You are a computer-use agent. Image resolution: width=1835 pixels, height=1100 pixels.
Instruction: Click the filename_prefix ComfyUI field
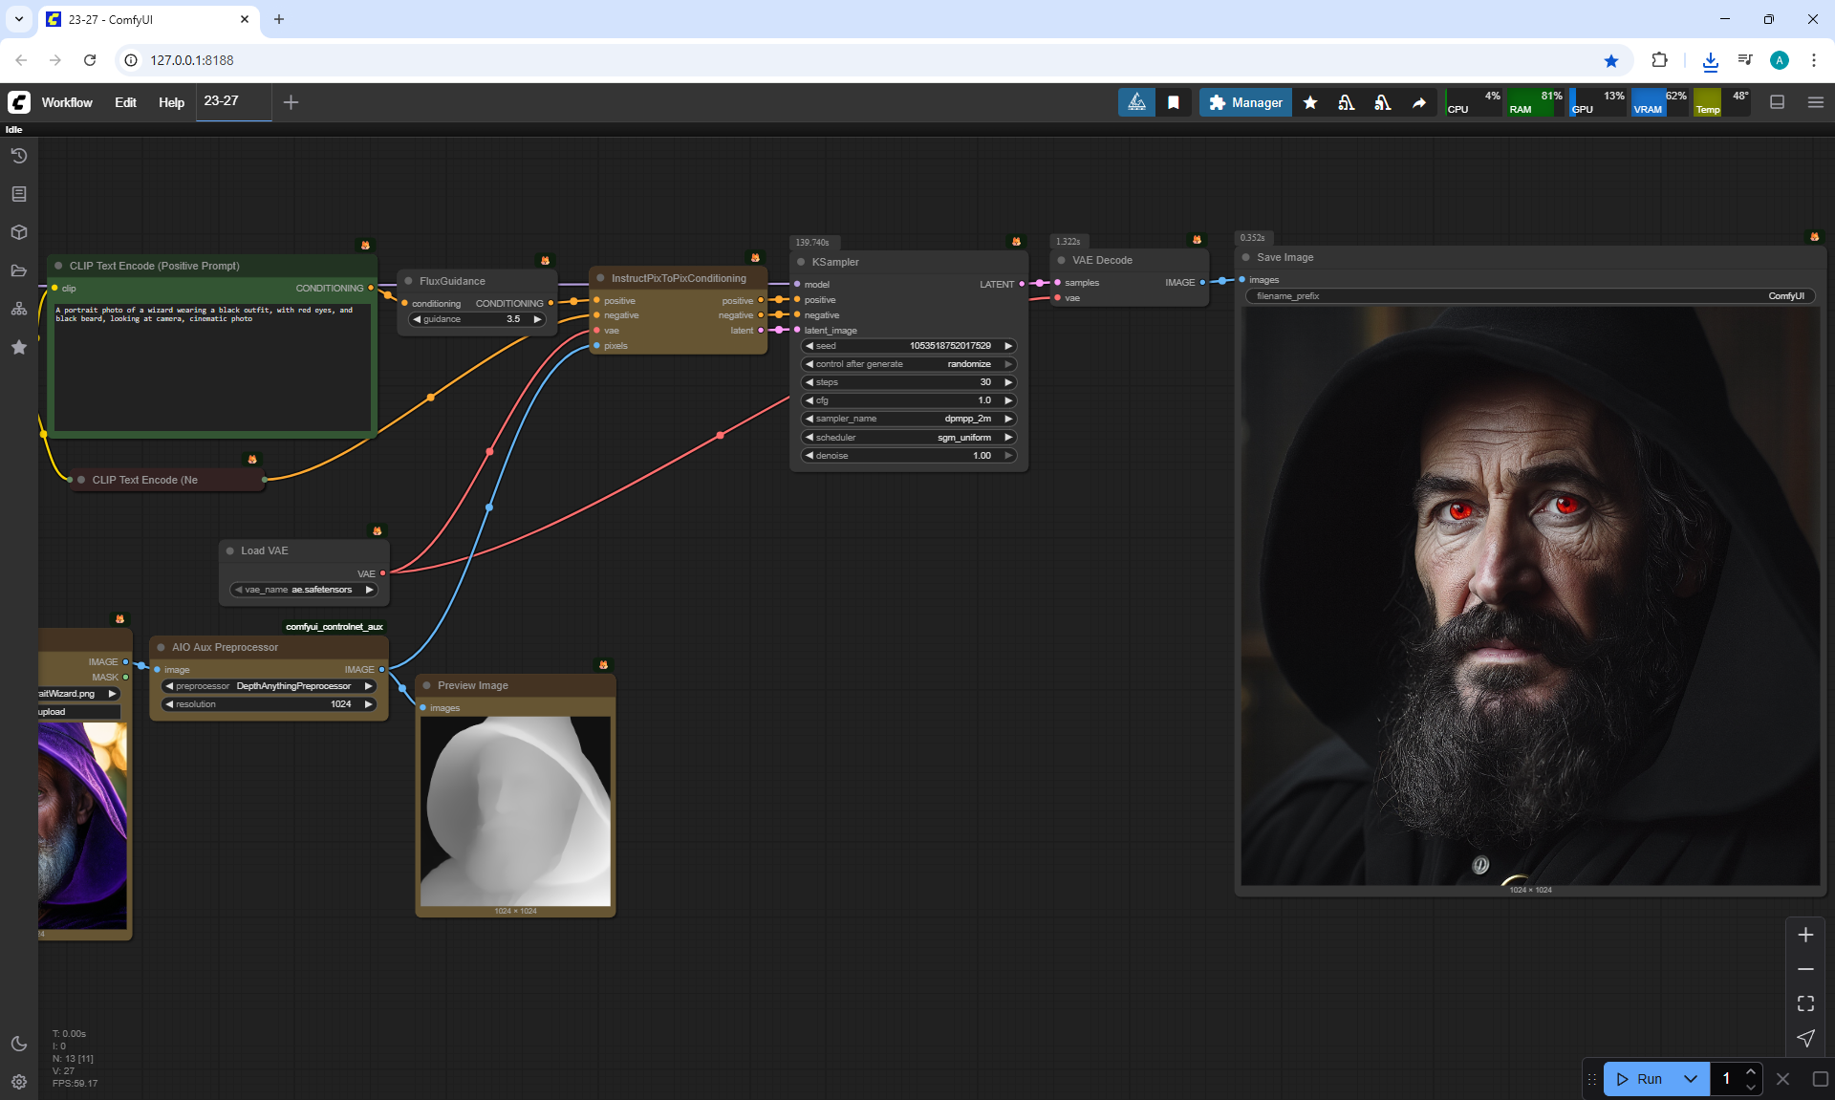tap(1529, 296)
